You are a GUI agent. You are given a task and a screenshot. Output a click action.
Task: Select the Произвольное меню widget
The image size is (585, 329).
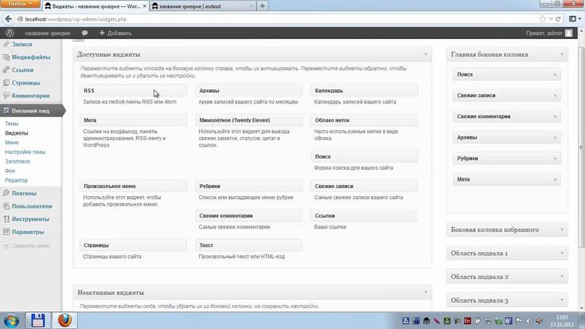(133, 186)
